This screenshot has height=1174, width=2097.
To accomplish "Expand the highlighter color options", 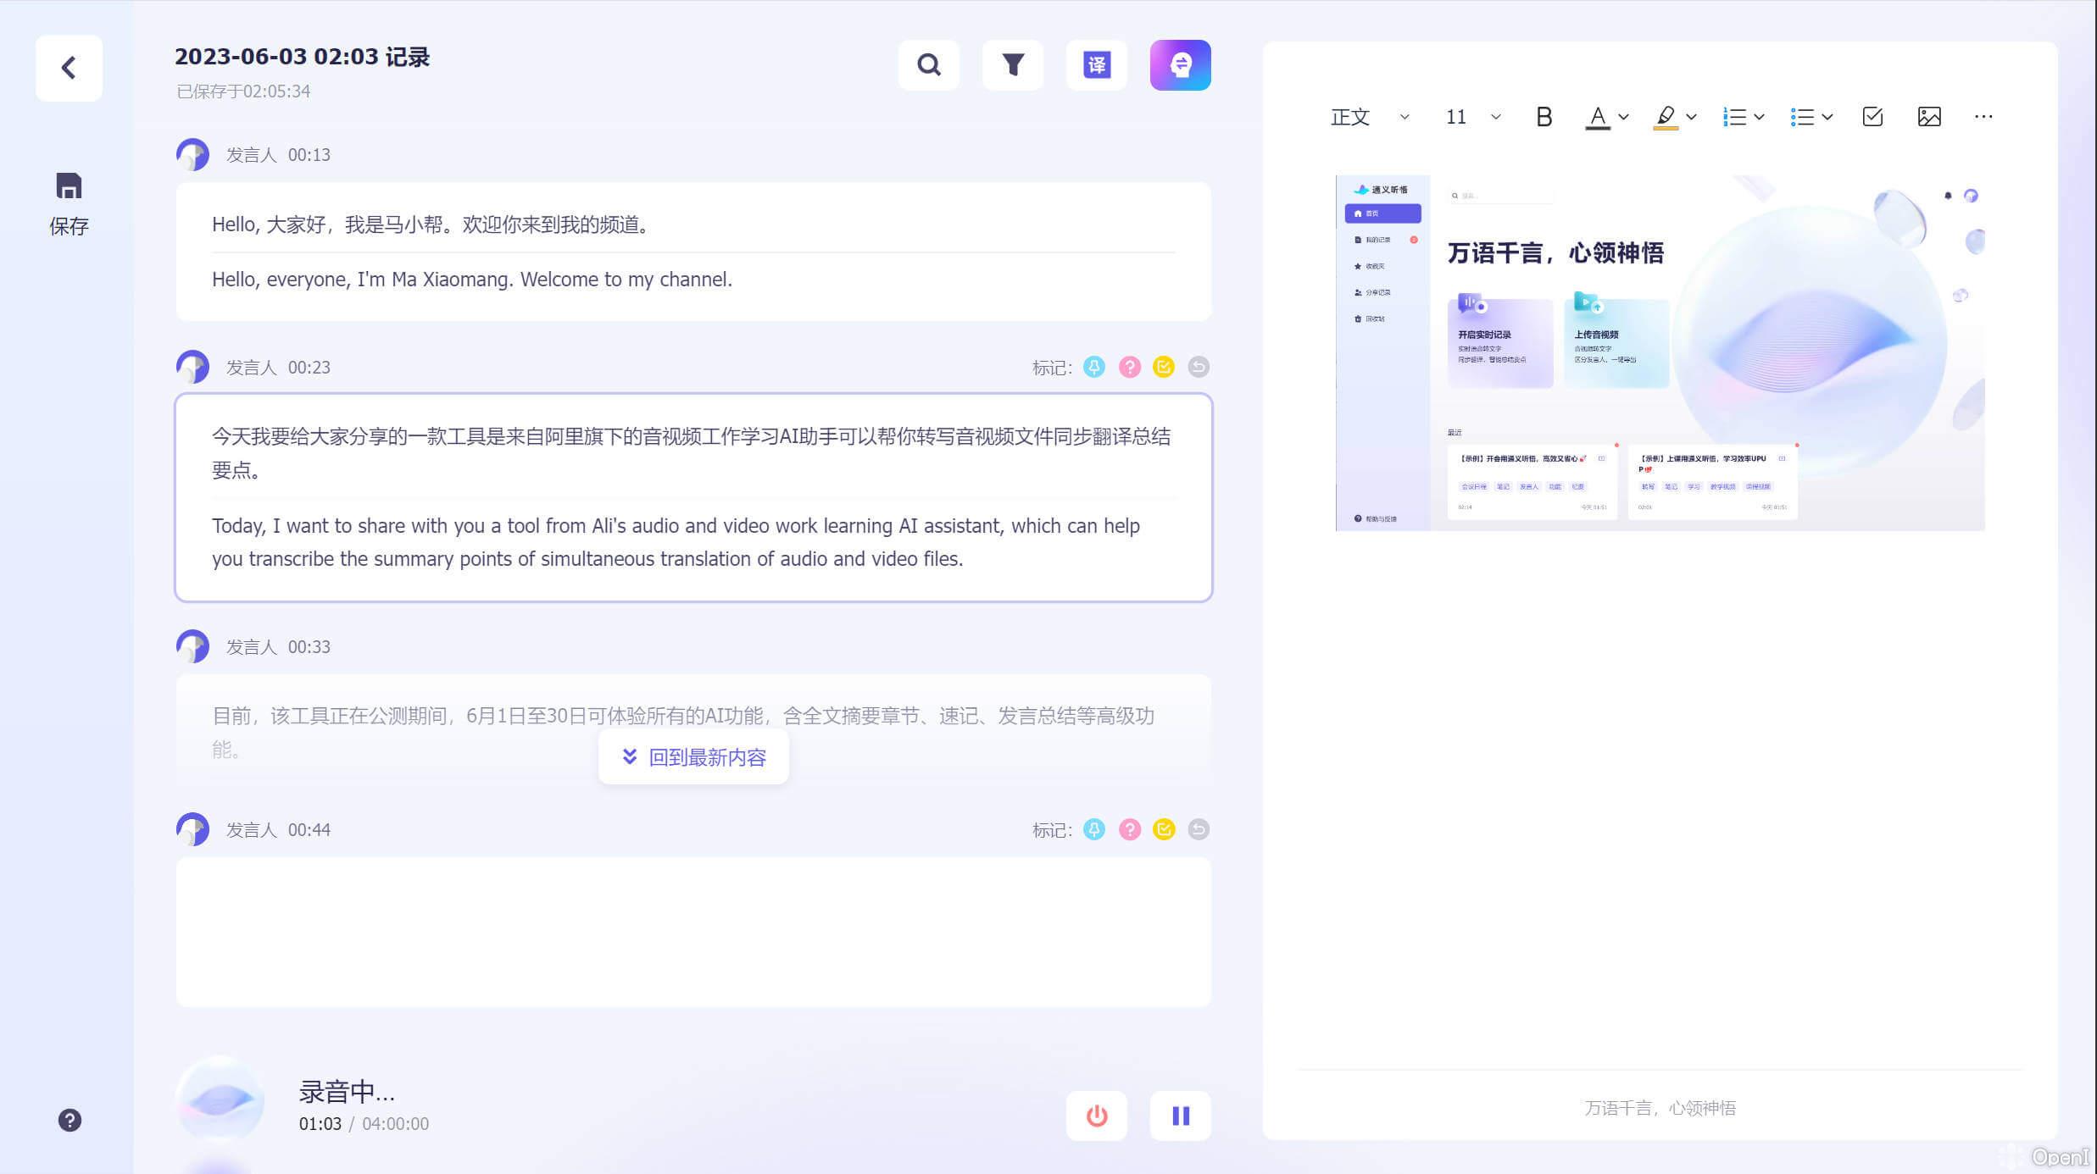I will (x=1692, y=116).
